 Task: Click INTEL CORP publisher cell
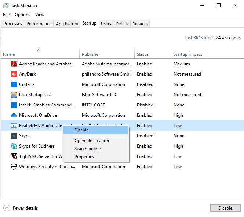point(94,105)
